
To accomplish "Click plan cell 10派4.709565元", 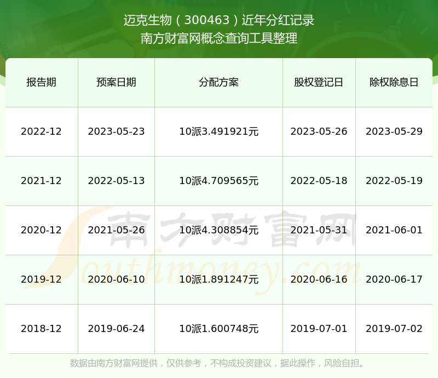I will point(218,181).
